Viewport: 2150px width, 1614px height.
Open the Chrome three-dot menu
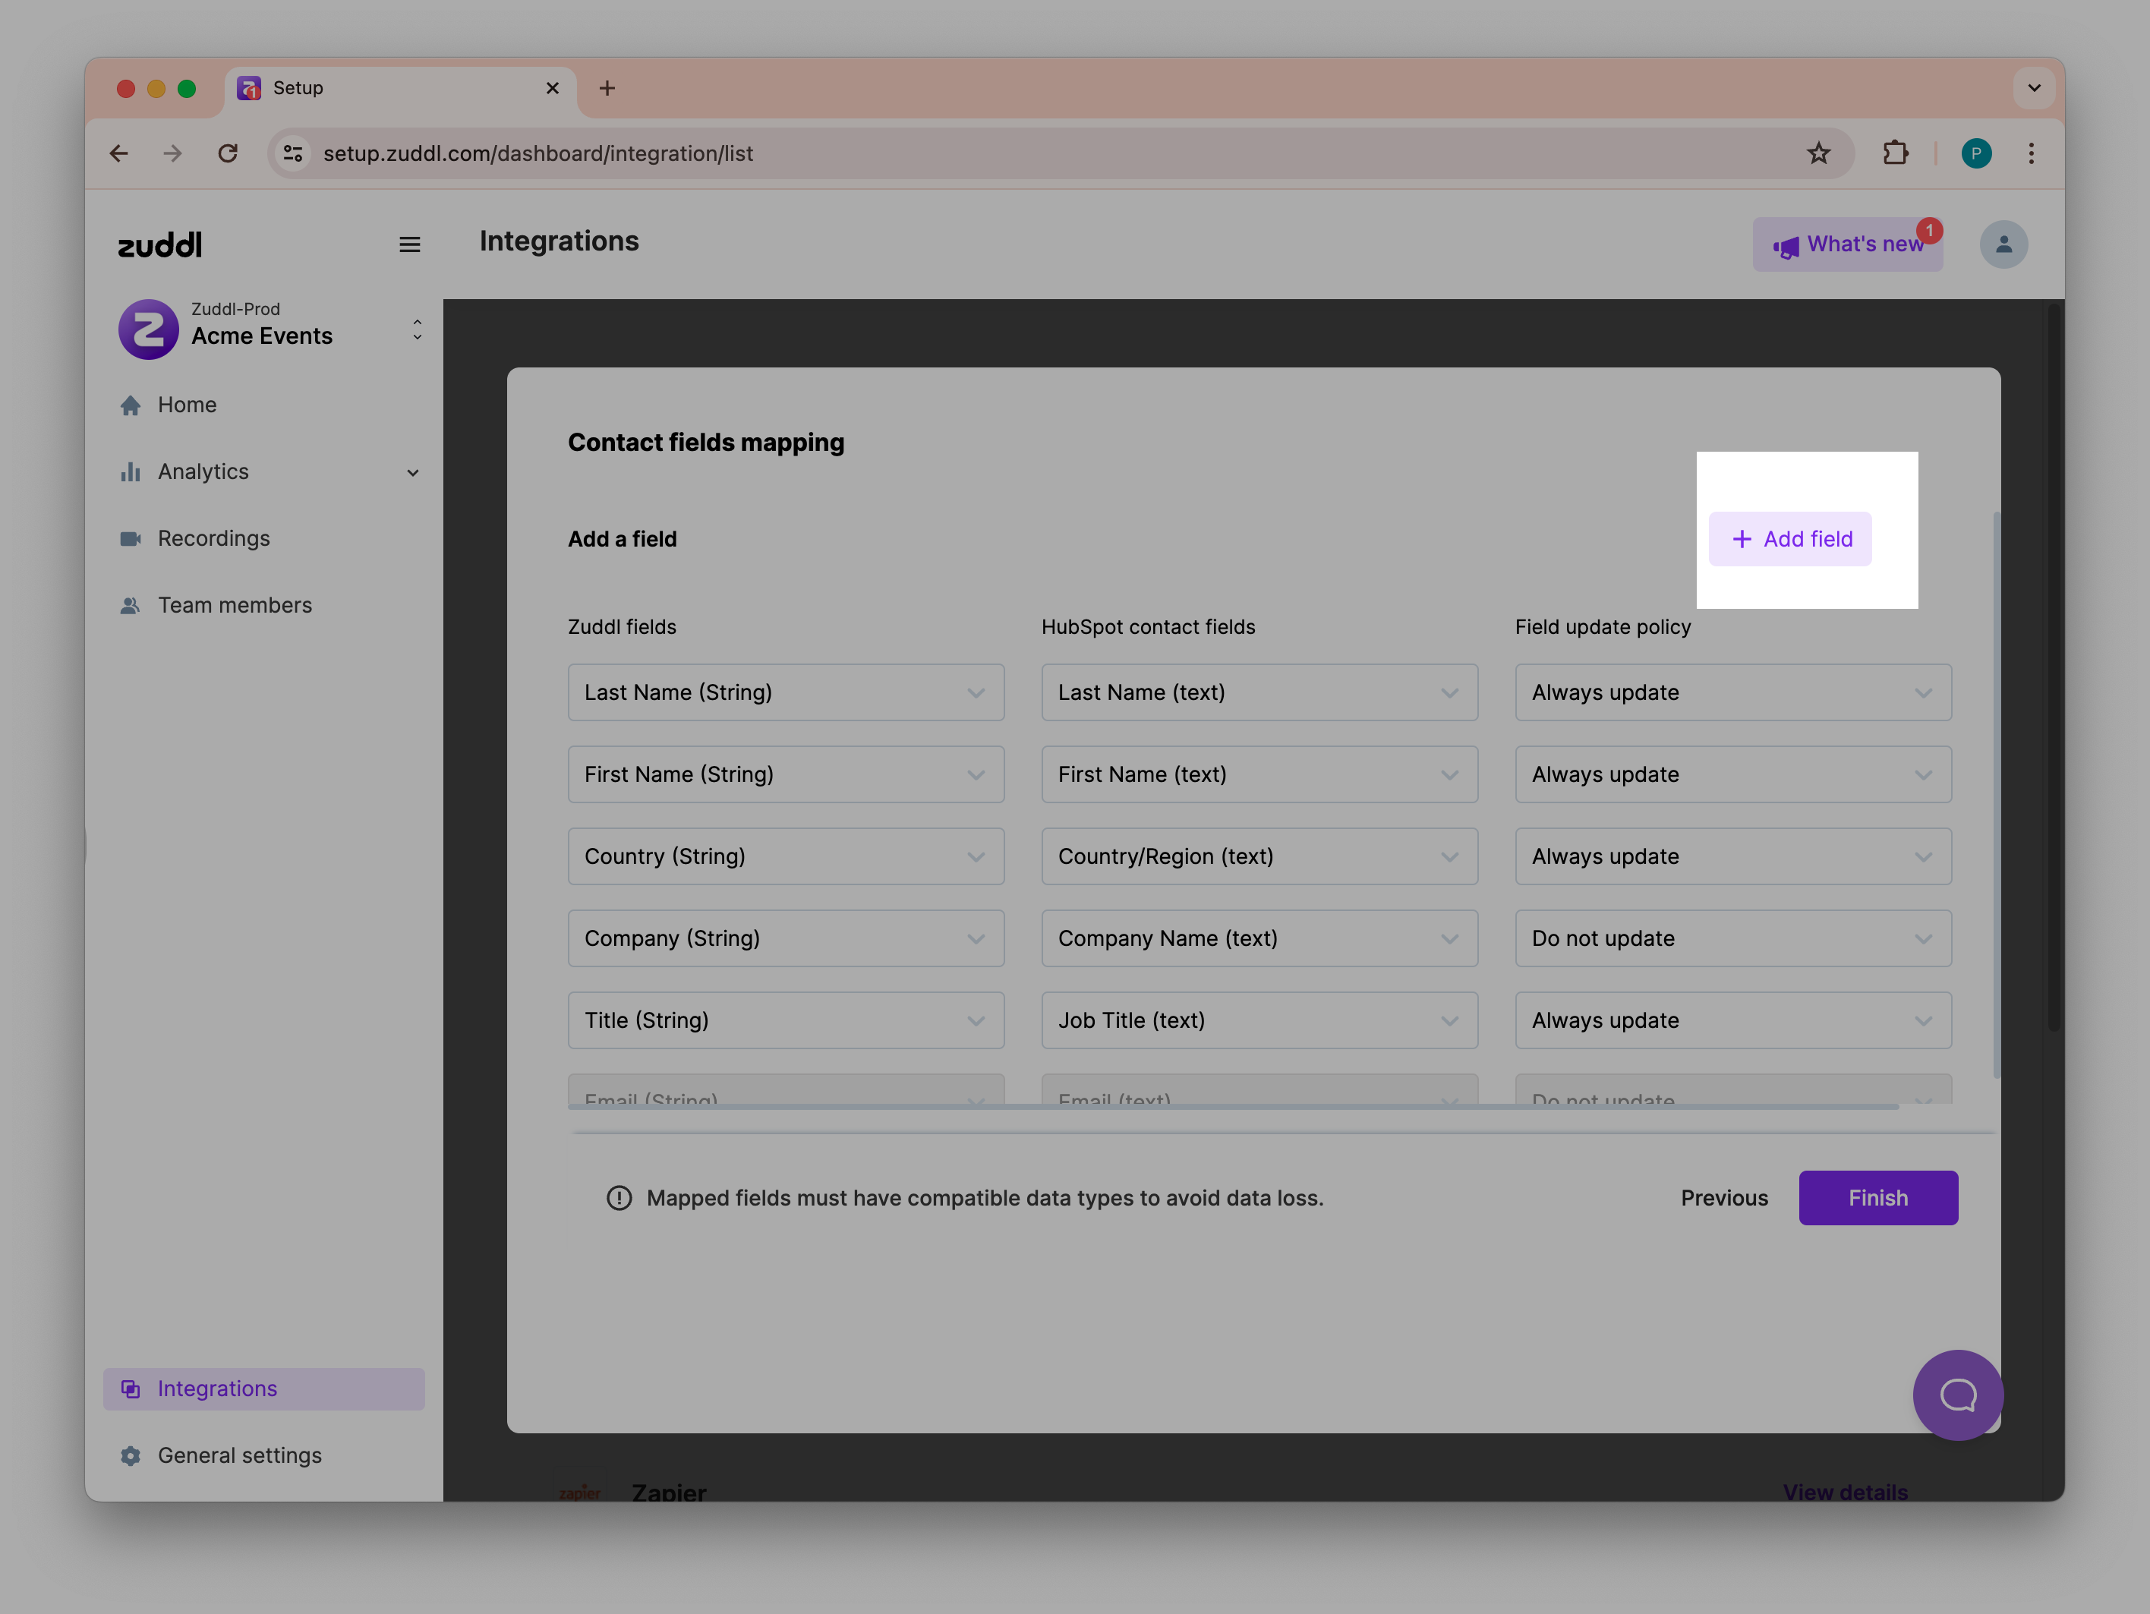2031,153
